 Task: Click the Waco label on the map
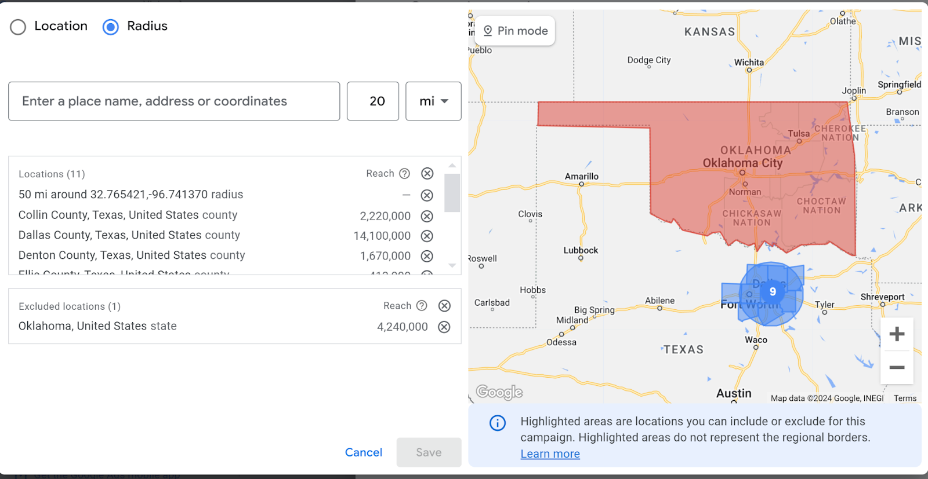tap(756, 340)
